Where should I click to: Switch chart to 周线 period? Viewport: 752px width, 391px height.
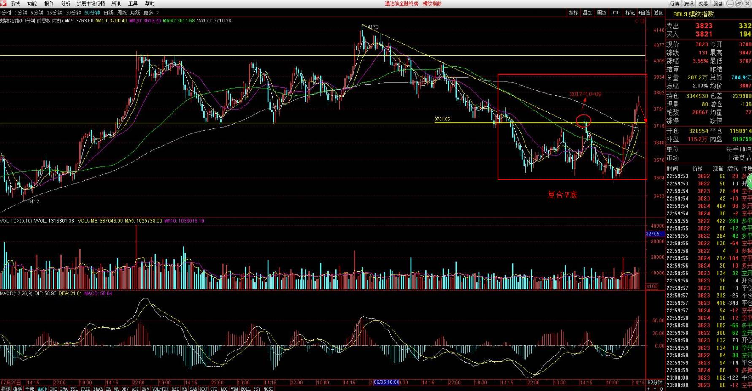pos(122,13)
